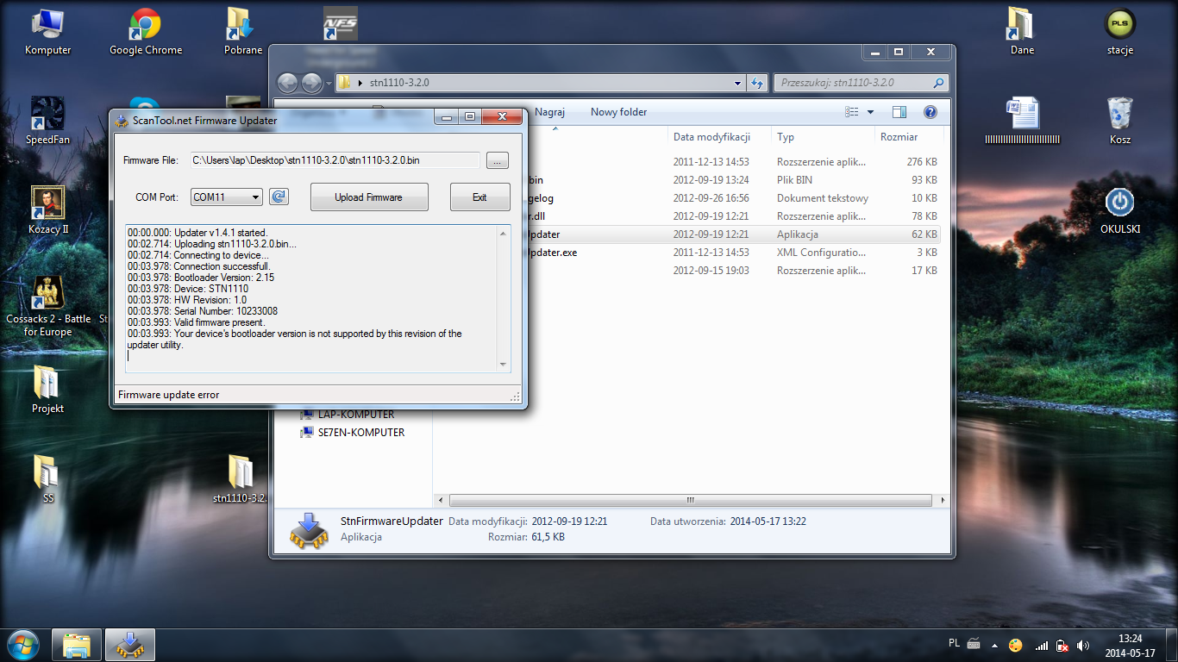The width and height of the screenshot is (1178, 662).
Task: Select the SS folder on the desktop
Action: point(47,479)
